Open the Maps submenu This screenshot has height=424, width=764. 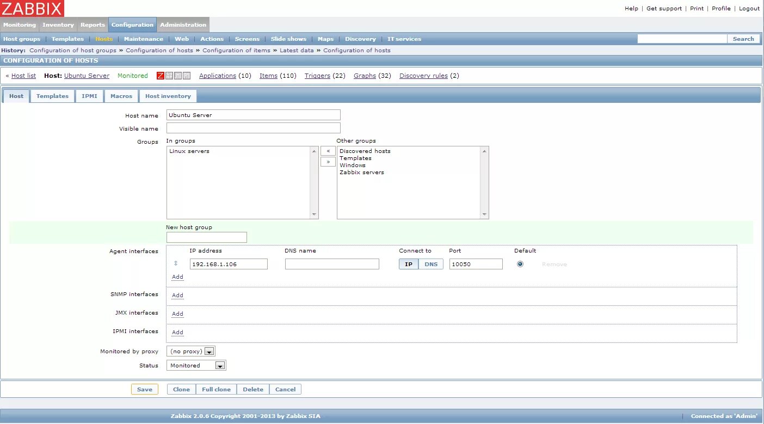(325, 39)
